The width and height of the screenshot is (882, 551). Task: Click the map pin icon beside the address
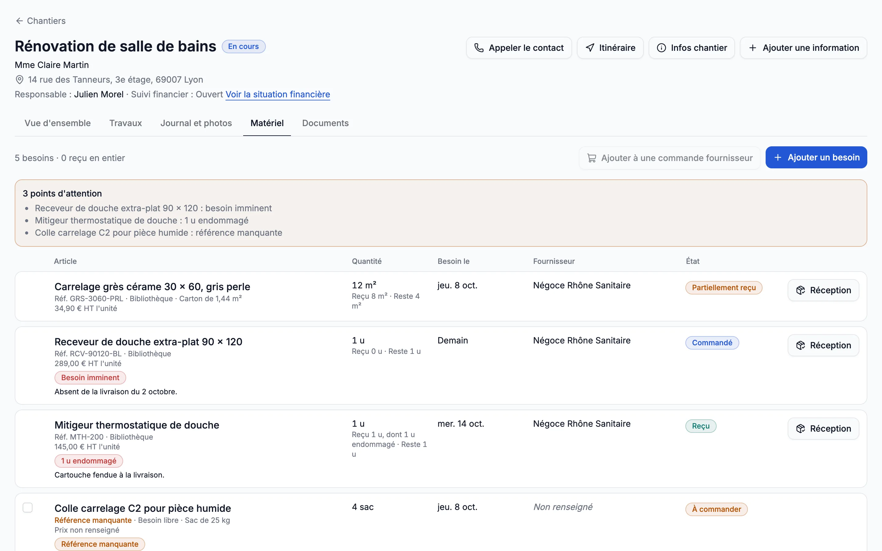pyautogui.click(x=20, y=80)
